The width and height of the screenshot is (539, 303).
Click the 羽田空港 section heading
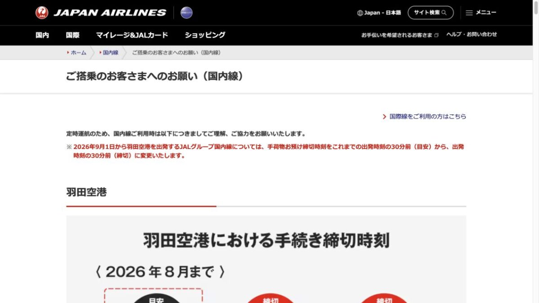click(86, 192)
